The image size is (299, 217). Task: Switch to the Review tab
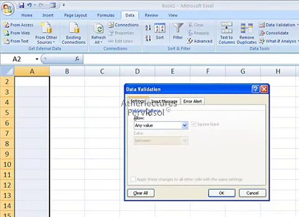click(151, 15)
